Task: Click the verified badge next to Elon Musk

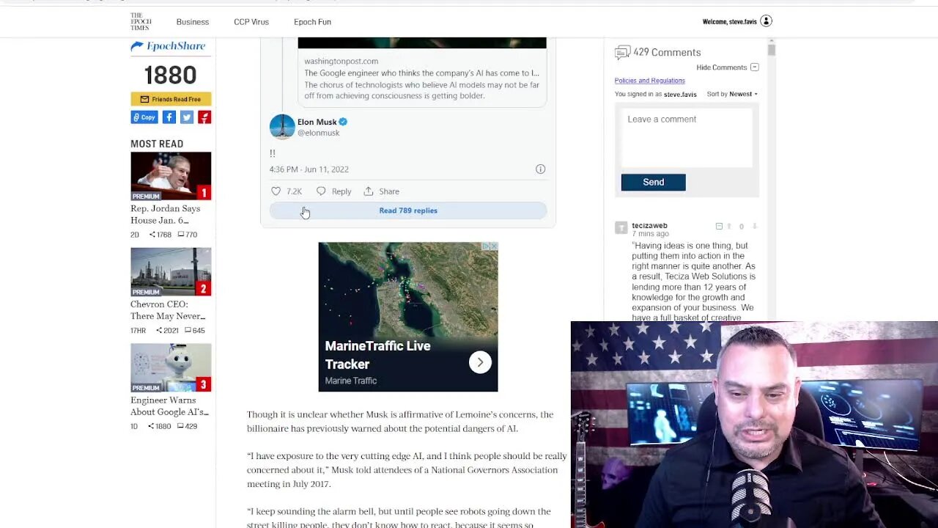Action: [x=343, y=122]
